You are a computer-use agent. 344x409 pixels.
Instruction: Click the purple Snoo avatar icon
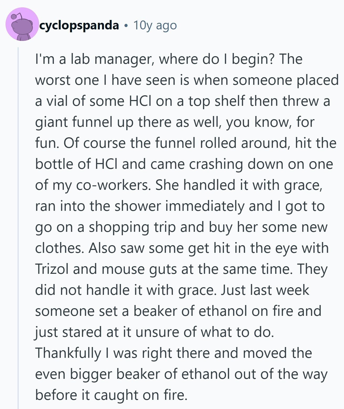(22, 24)
